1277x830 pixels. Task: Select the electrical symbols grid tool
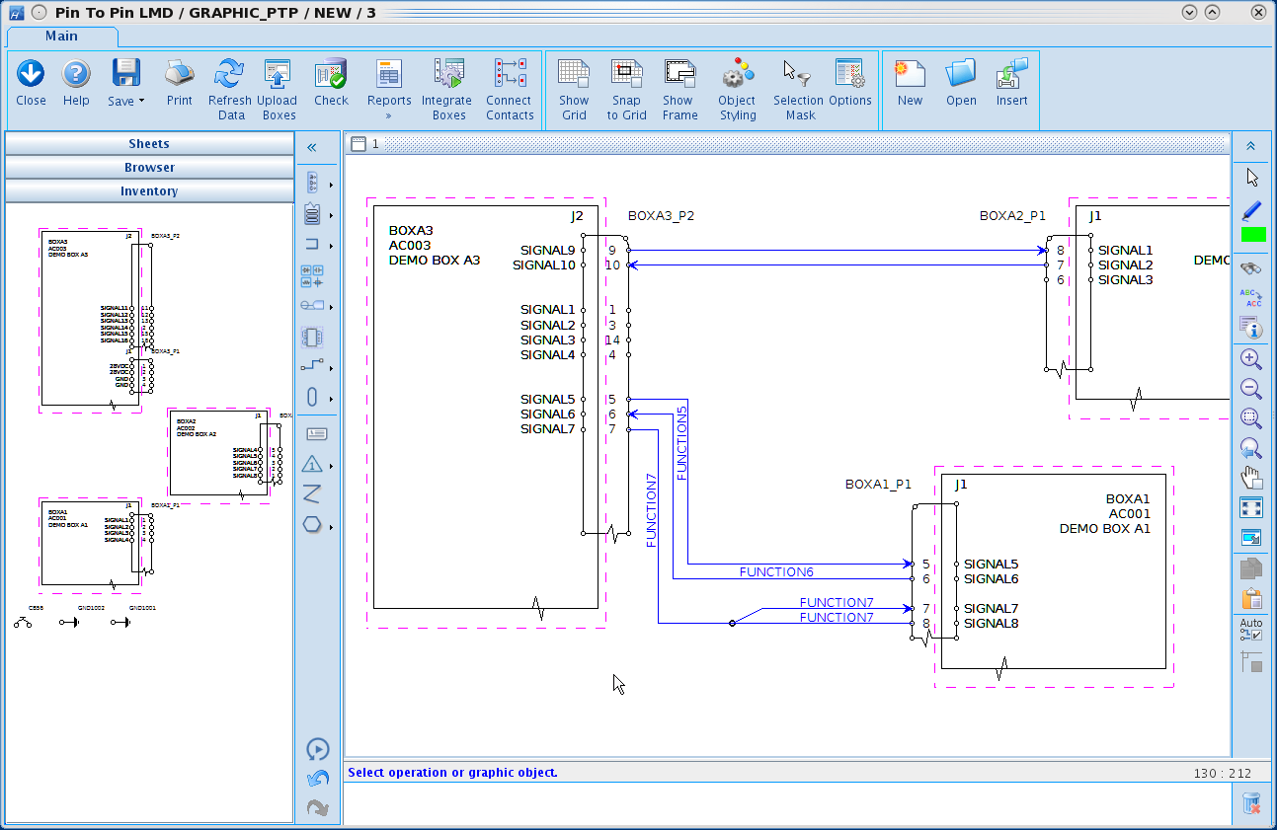(x=312, y=276)
